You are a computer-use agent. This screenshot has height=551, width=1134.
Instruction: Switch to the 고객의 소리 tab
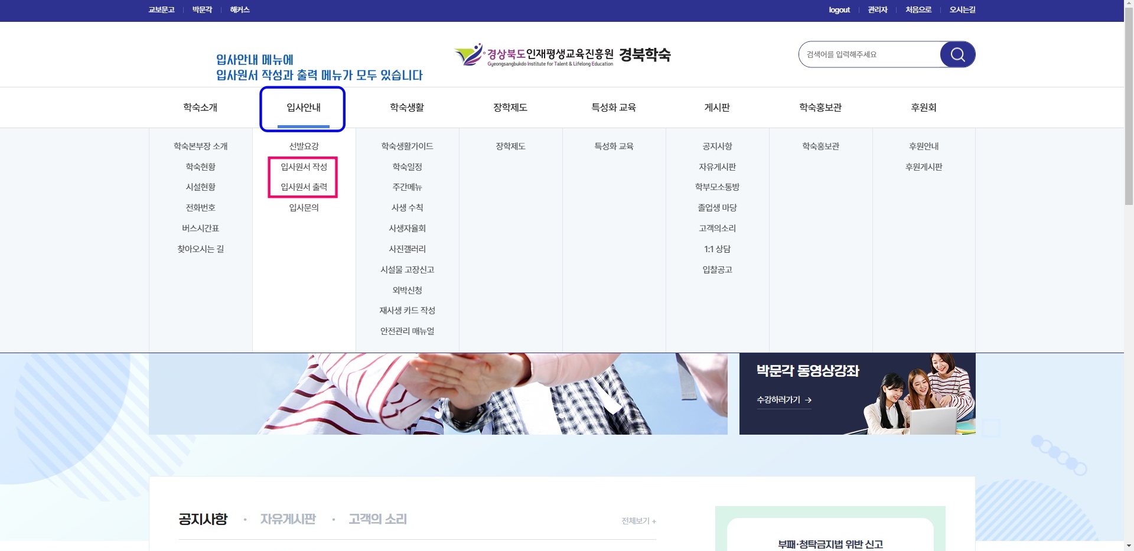pyautogui.click(x=377, y=519)
